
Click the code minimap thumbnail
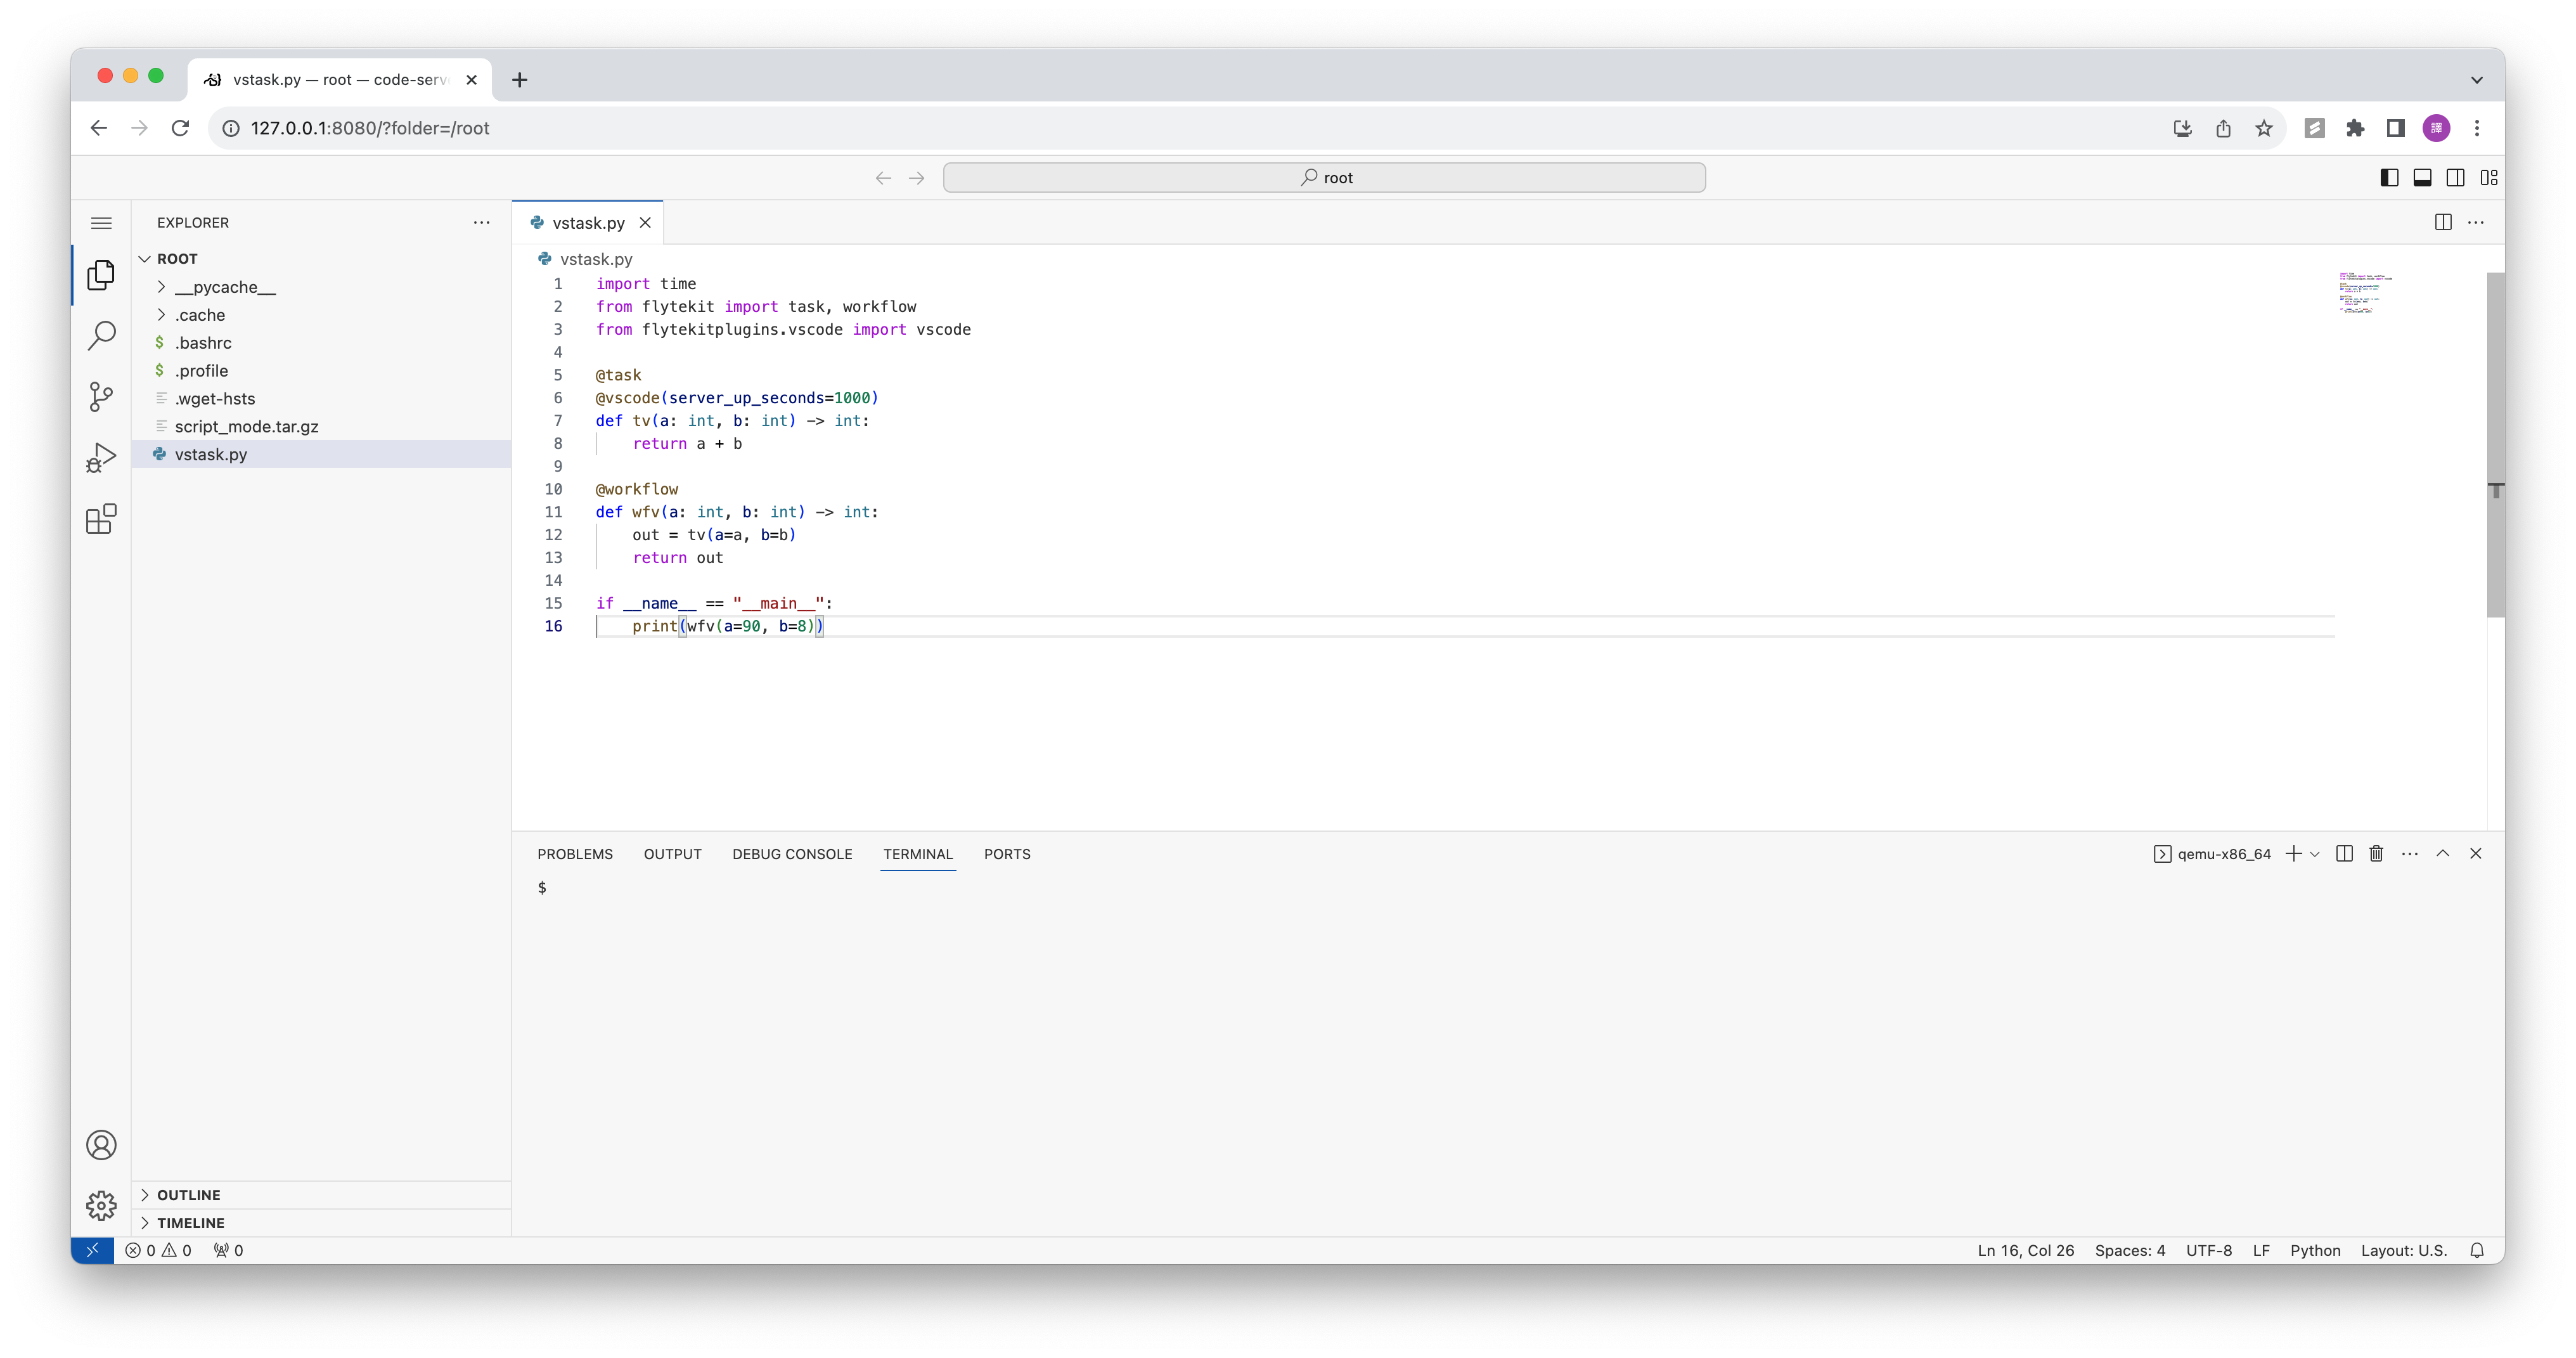(x=2365, y=293)
